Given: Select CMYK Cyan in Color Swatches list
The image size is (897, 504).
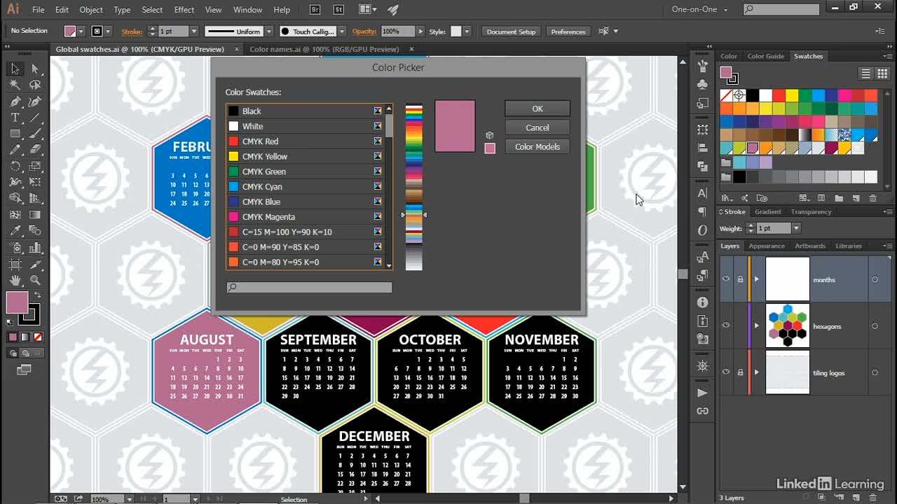Looking at the screenshot, I should pos(306,186).
